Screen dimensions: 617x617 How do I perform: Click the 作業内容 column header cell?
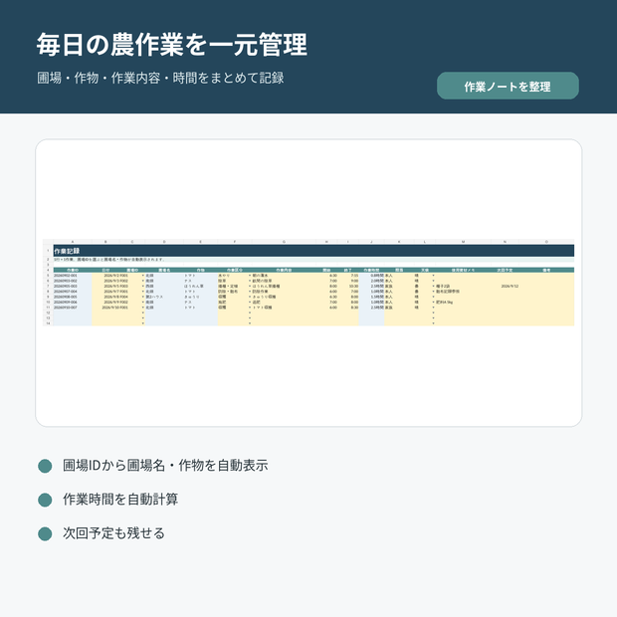click(284, 271)
